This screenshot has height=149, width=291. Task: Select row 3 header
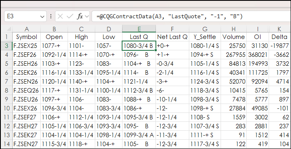(x=7, y=46)
